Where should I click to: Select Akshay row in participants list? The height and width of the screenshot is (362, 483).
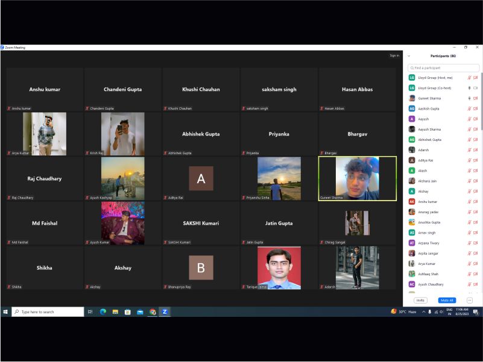point(443,192)
